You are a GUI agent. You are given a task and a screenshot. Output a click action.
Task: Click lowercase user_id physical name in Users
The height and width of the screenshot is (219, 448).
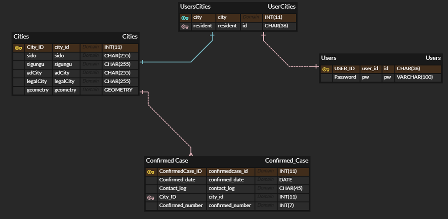(371, 69)
